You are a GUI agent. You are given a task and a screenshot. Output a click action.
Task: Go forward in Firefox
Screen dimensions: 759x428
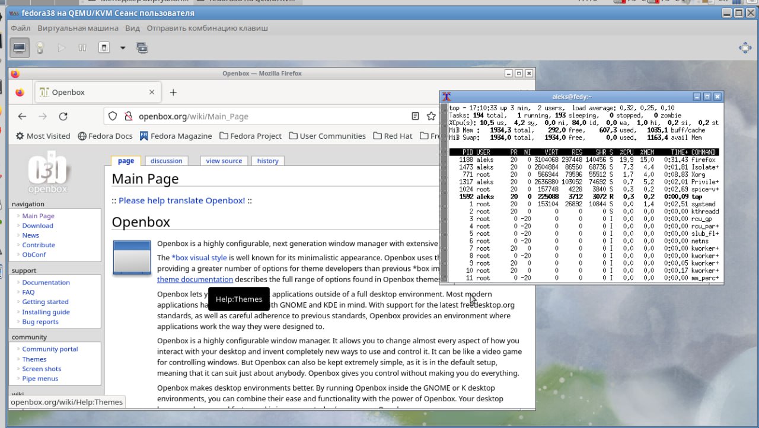pos(43,116)
